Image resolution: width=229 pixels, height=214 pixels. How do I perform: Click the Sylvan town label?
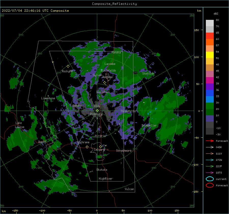97,75
